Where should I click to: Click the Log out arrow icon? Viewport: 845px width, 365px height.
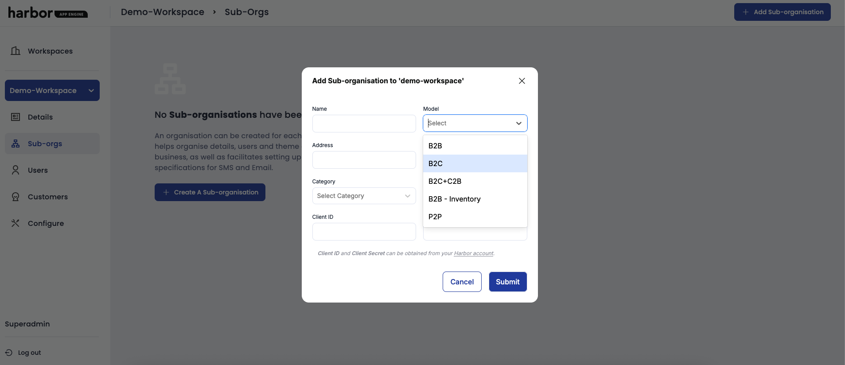tap(9, 353)
